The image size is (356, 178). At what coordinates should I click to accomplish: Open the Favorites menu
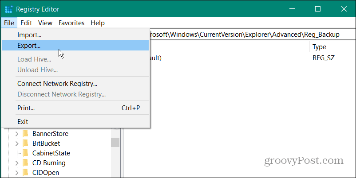pyautogui.click(x=71, y=23)
